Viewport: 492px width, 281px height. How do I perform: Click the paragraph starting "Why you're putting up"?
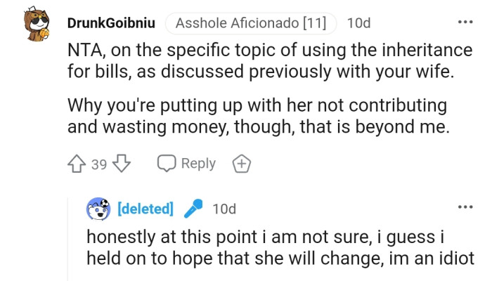click(x=257, y=116)
